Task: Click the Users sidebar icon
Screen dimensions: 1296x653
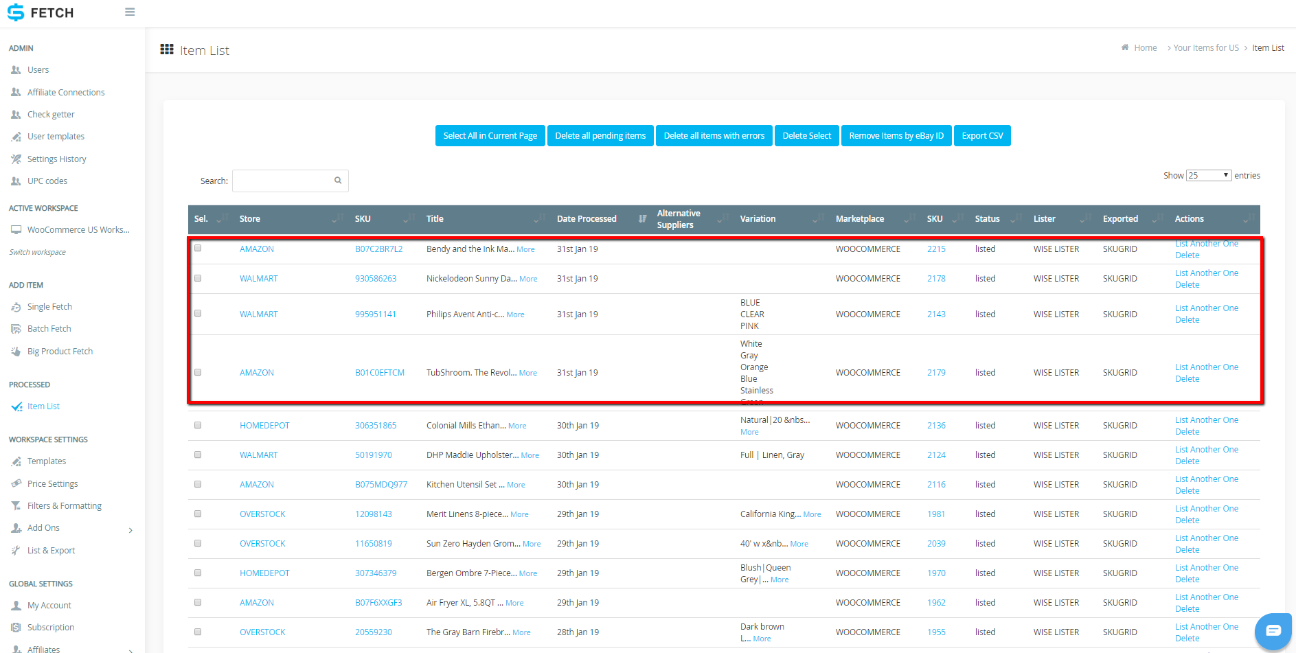Action: (16, 70)
